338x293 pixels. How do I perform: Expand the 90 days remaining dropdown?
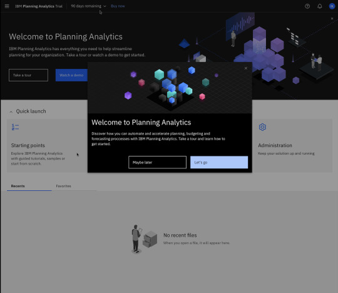[89, 6]
